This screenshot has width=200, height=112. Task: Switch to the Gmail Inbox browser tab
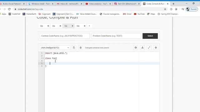(69, 4)
